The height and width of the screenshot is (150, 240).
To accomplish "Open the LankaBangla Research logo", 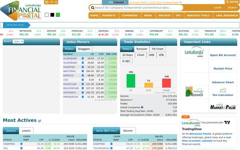I will 194,91.
